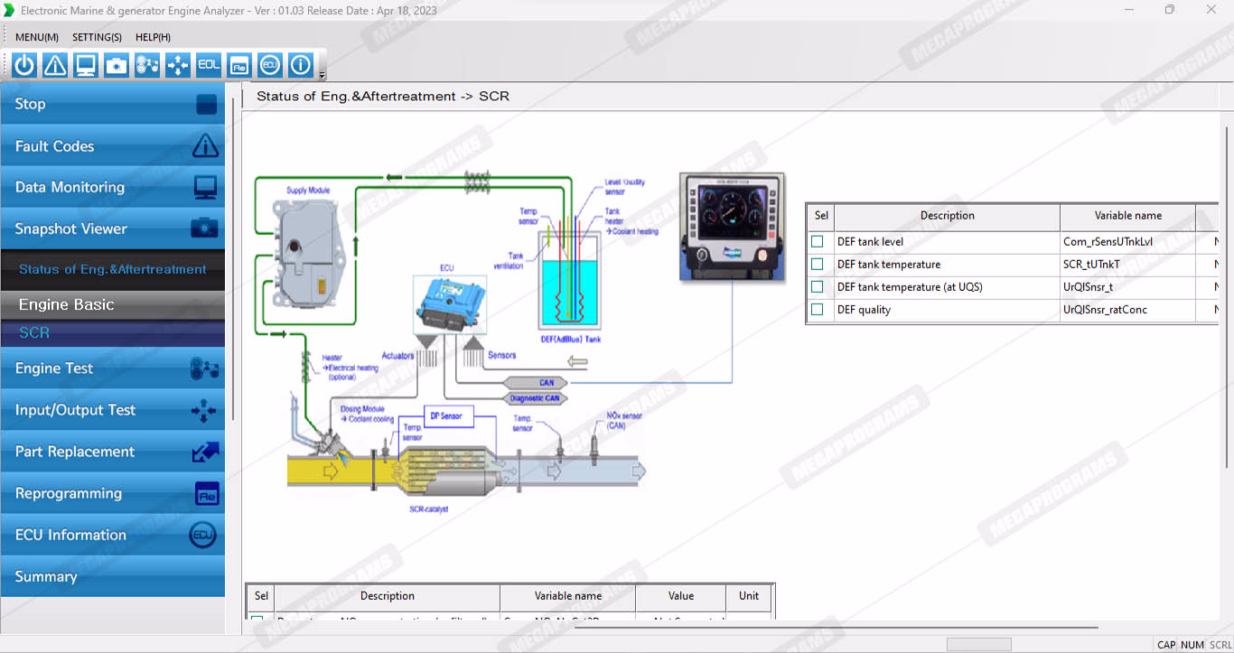Open the MENU(M) menu
The width and height of the screenshot is (1234, 653).
tap(37, 37)
